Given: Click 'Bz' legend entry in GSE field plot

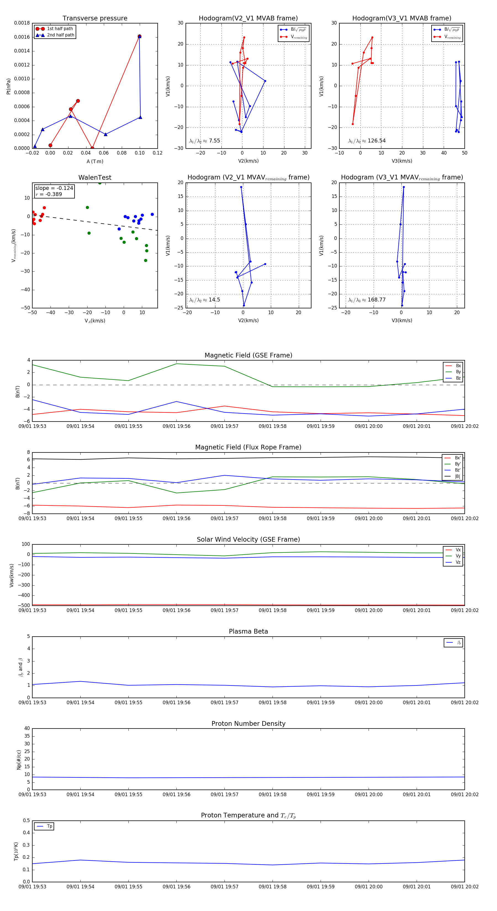Looking at the screenshot, I should coord(453,378).
